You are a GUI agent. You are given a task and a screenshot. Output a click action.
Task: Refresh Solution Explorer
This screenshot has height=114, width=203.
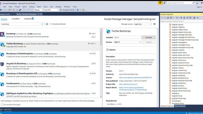click(x=184, y=18)
